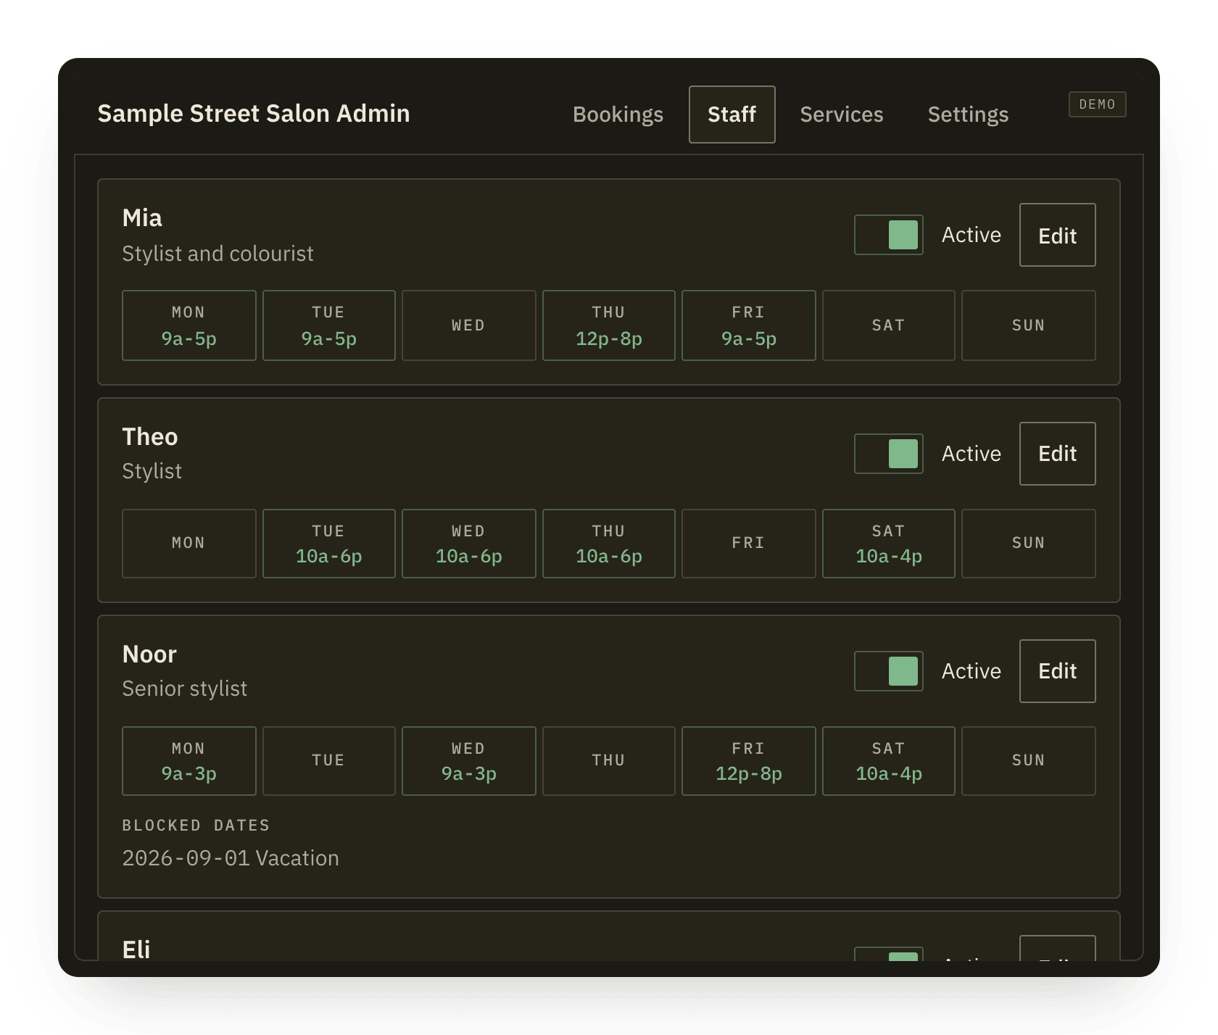
Task: Select Theo's THU 10a-6p slot
Action: click(608, 544)
